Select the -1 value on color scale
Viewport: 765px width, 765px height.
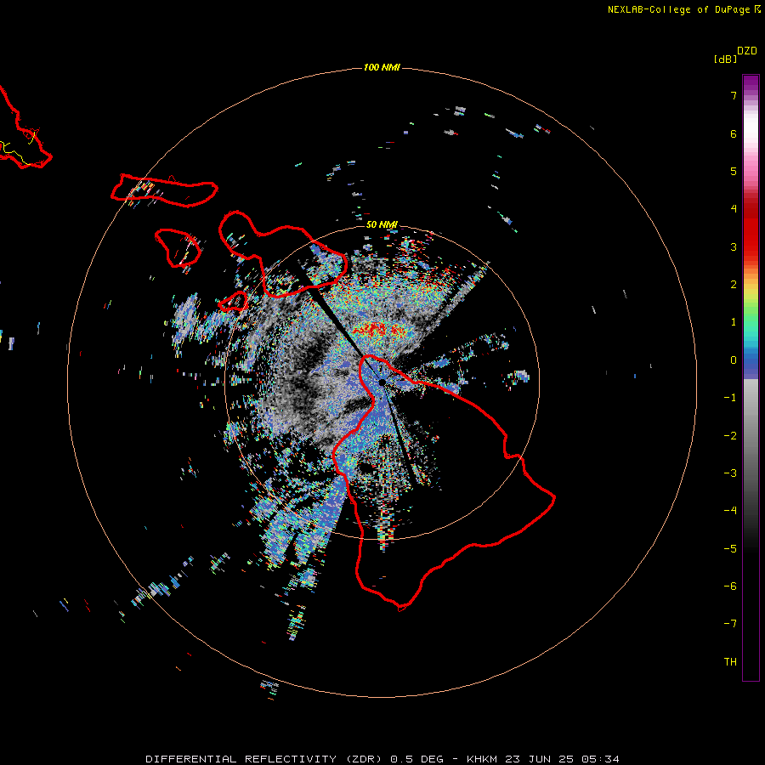click(x=730, y=398)
